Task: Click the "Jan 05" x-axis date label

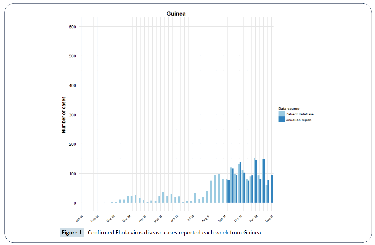Action: pos(80,218)
